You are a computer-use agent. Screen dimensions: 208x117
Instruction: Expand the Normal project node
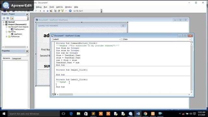point(4,22)
